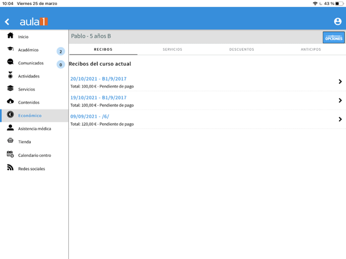
Task: Go to Académico menu label
Action: (28, 50)
